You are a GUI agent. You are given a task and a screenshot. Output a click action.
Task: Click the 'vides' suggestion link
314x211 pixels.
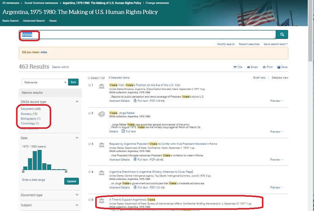pos(44,52)
